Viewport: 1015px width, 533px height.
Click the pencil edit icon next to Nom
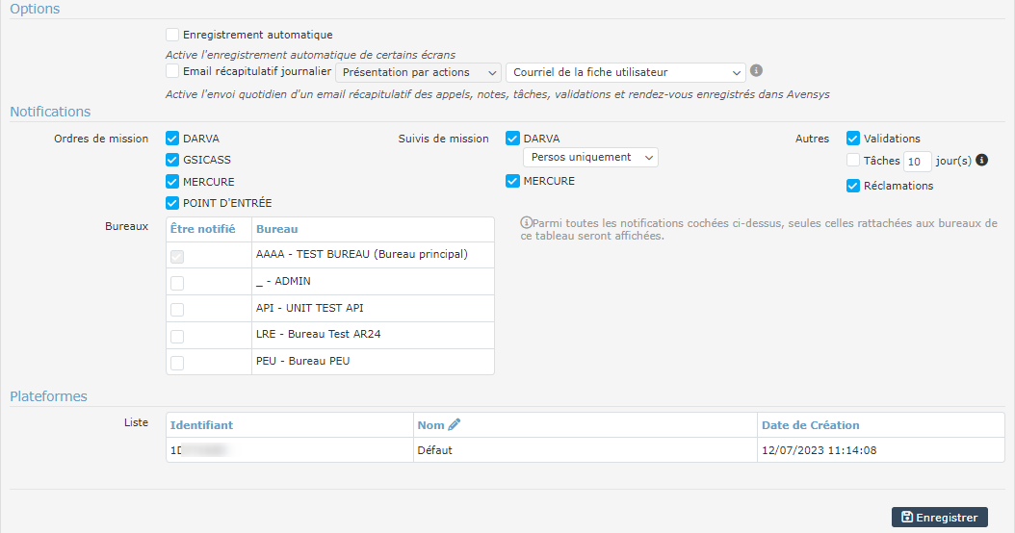[455, 424]
